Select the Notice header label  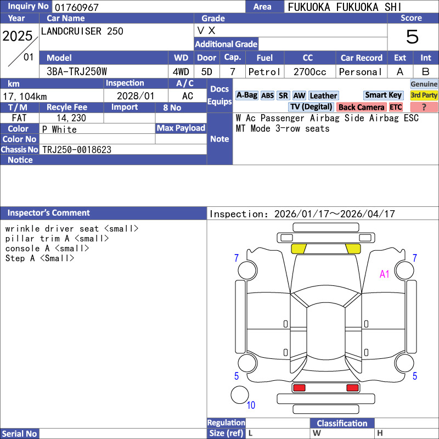[x=20, y=160]
